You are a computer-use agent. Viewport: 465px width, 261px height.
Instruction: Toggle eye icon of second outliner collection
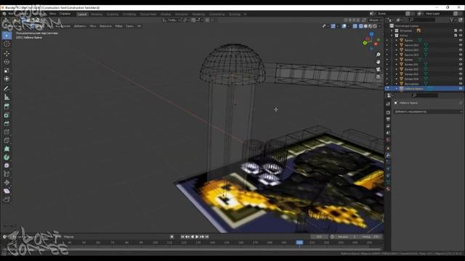tap(461, 36)
